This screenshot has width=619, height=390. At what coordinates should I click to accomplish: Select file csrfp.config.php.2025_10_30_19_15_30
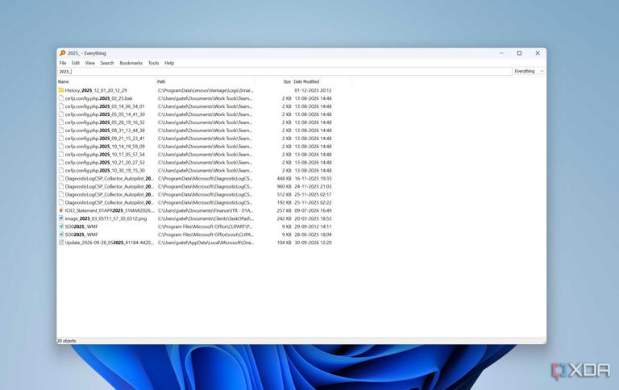(105, 171)
